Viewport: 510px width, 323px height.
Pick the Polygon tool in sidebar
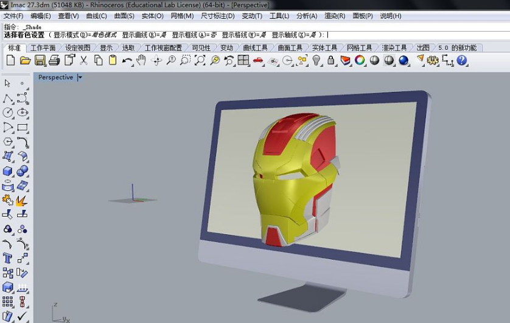(x=8, y=142)
